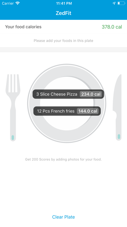Click the battery indicator icon
The height and width of the screenshot is (227, 127).
[121, 3]
